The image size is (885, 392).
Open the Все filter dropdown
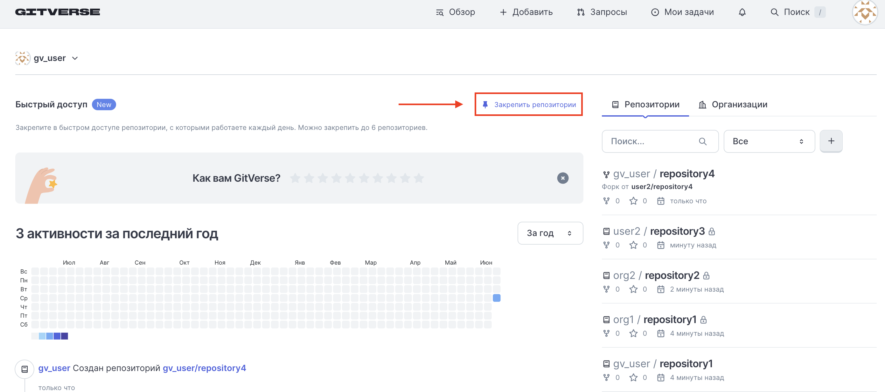[769, 141]
